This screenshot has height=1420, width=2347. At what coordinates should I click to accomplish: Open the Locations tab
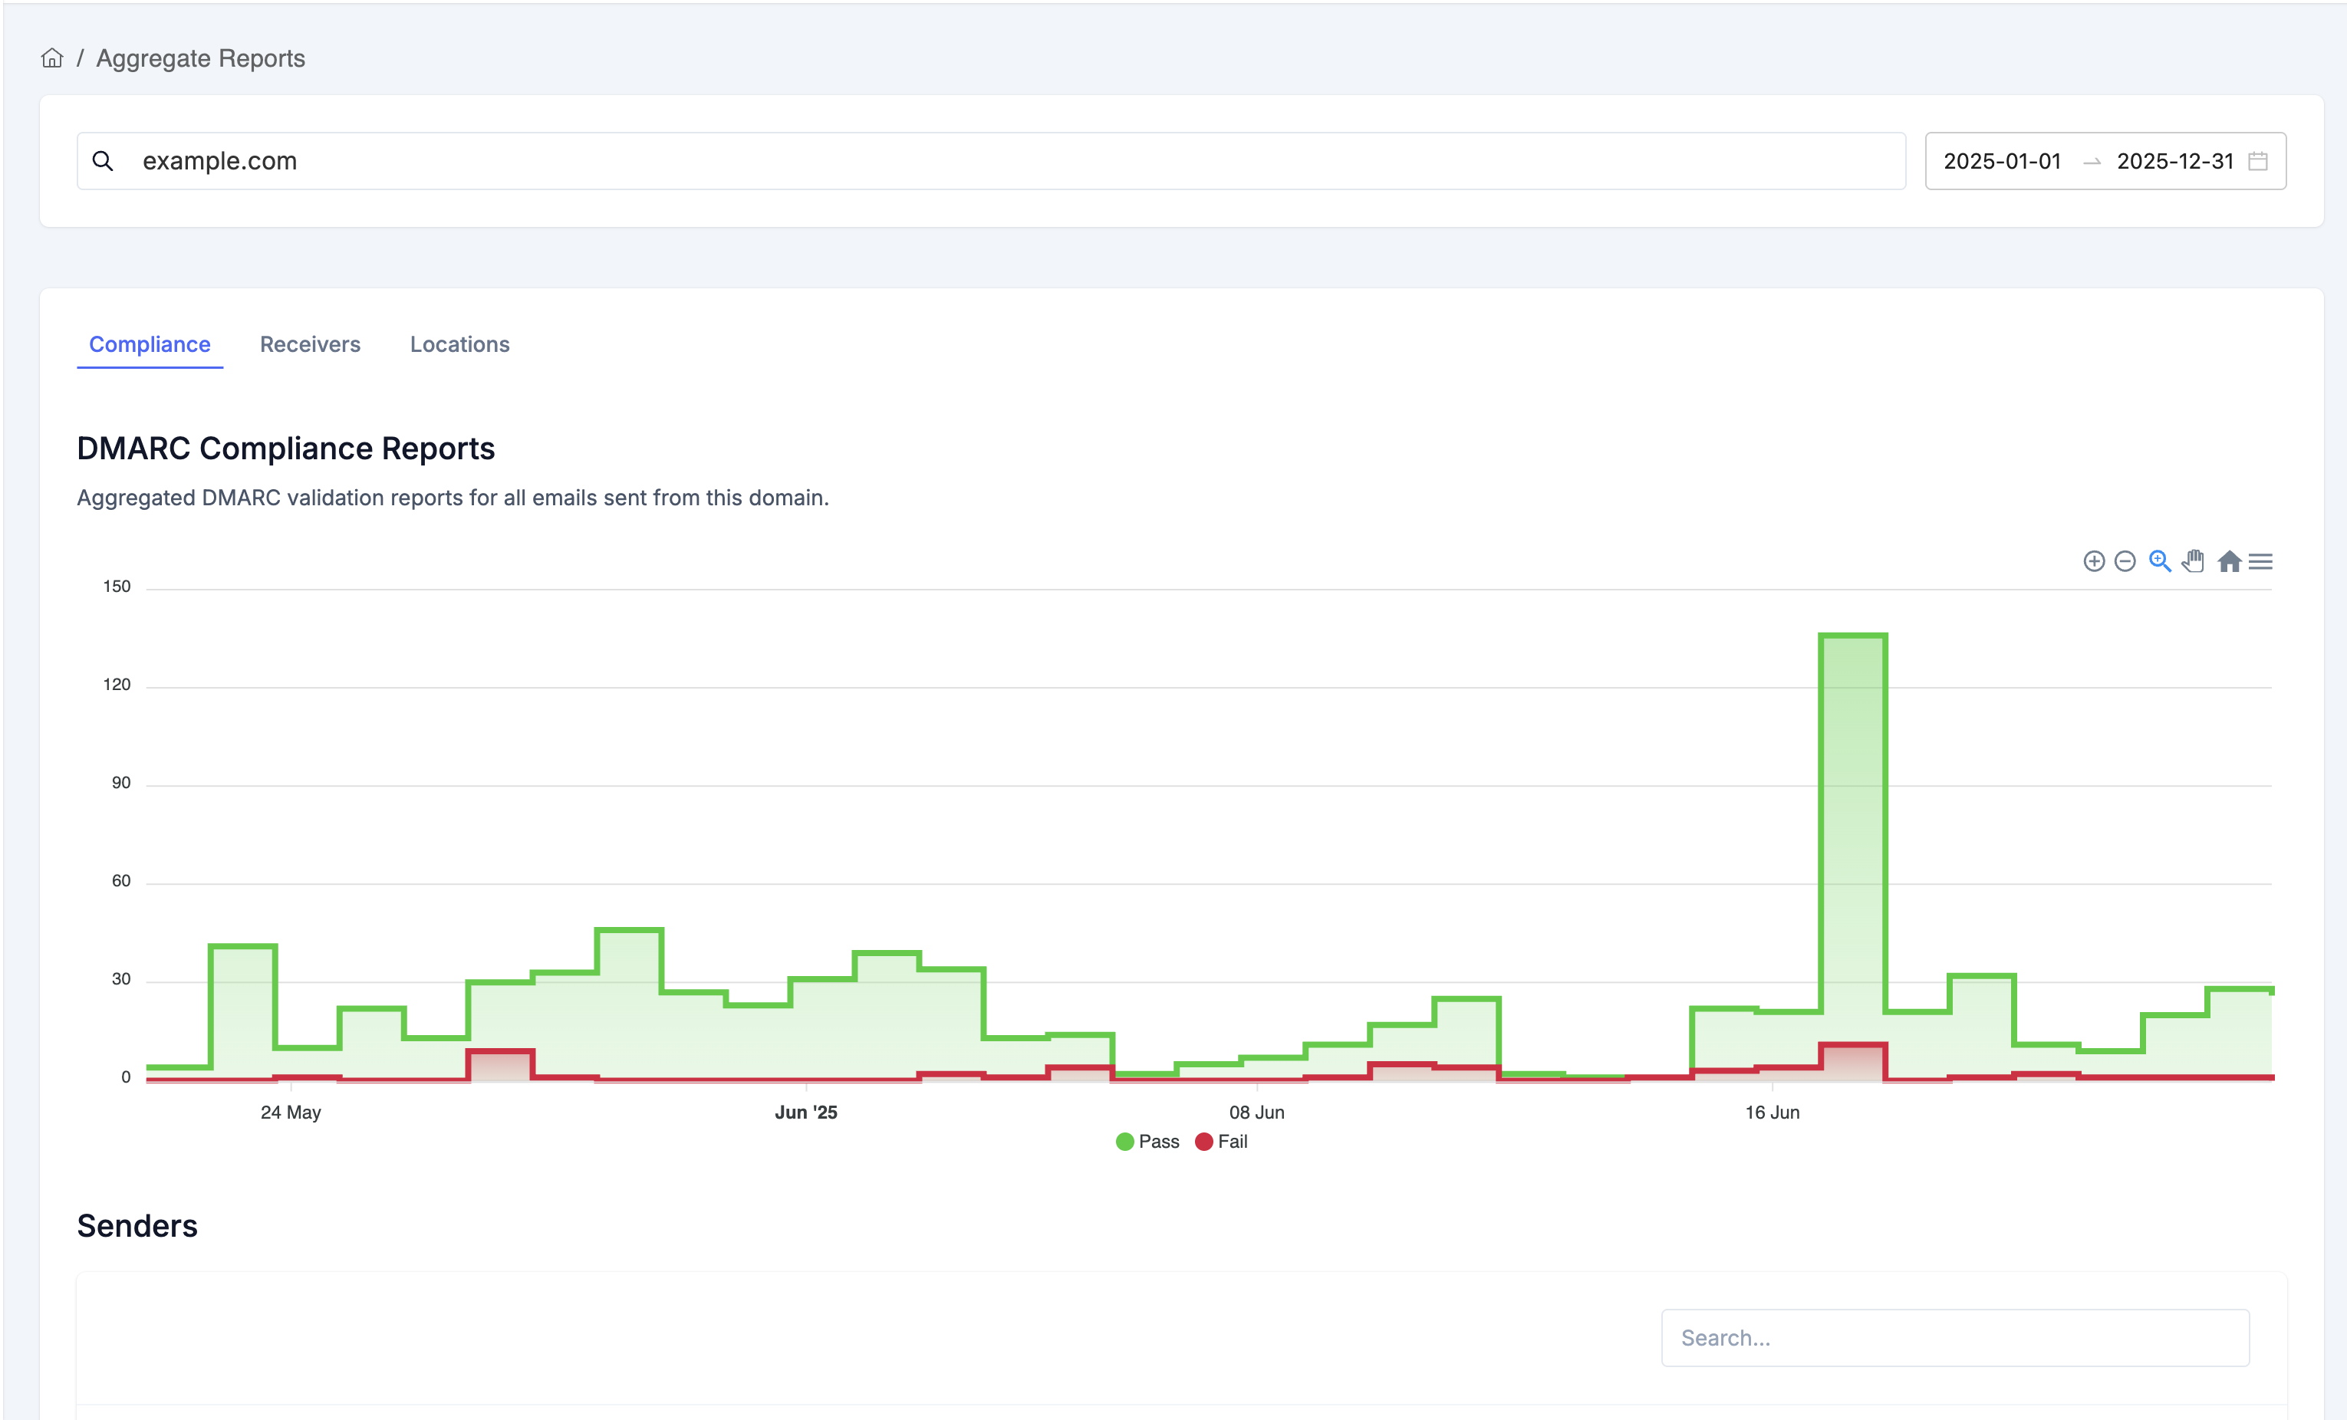[459, 343]
